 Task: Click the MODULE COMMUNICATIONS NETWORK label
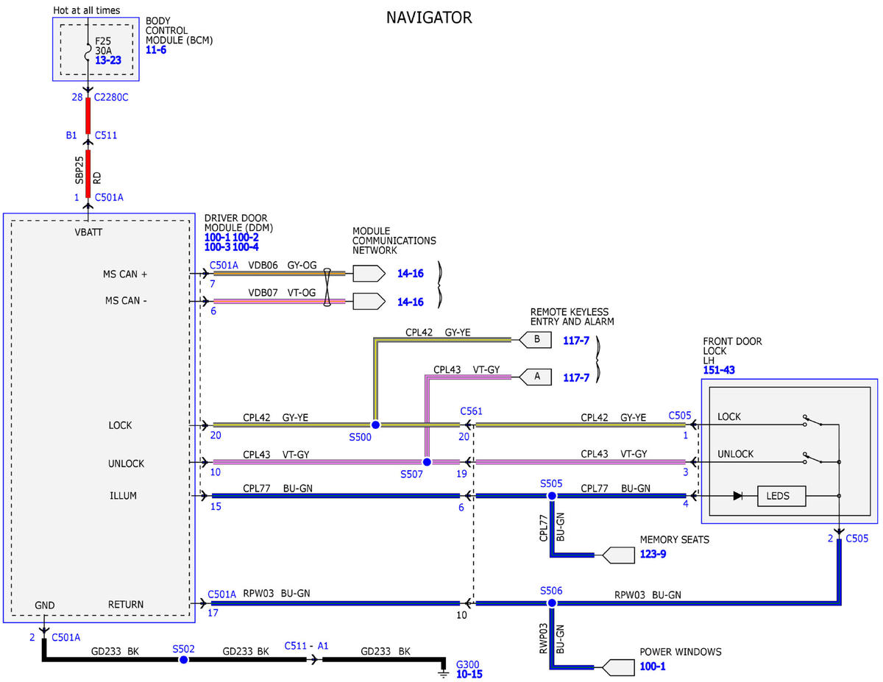click(x=394, y=241)
